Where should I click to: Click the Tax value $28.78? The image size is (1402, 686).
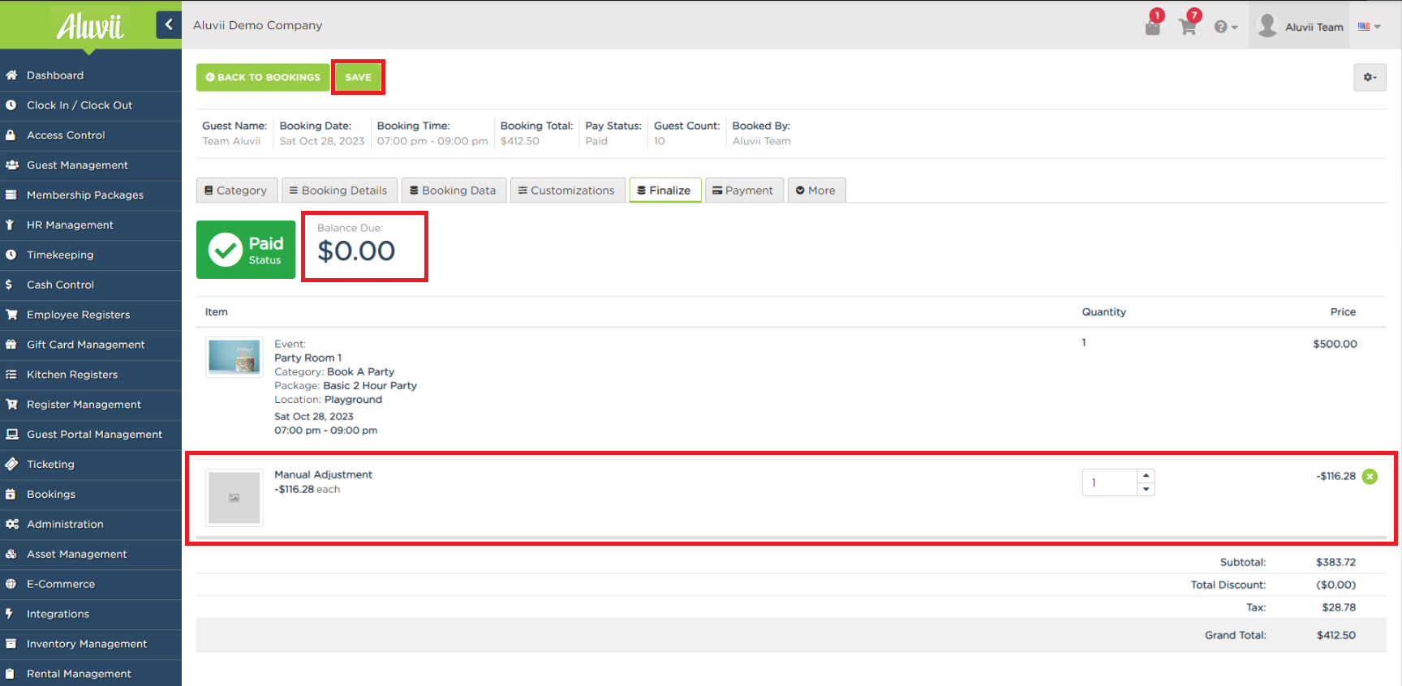pyautogui.click(x=1339, y=607)
